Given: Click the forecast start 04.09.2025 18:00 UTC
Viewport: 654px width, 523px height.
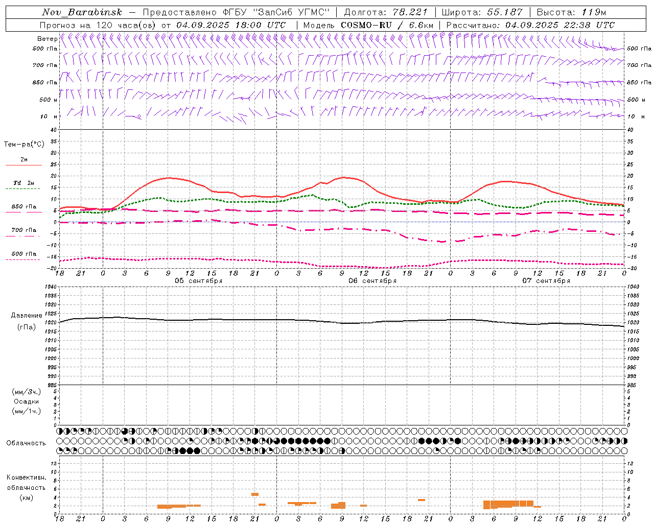Looking at the screenshot, I should (x=231, y=25).
